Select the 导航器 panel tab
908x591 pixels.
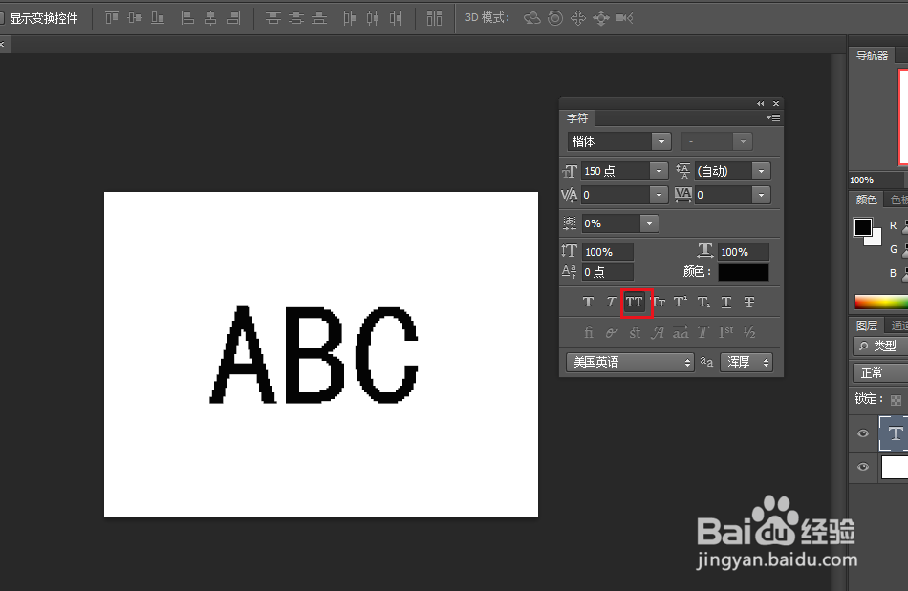coord(872,55)
